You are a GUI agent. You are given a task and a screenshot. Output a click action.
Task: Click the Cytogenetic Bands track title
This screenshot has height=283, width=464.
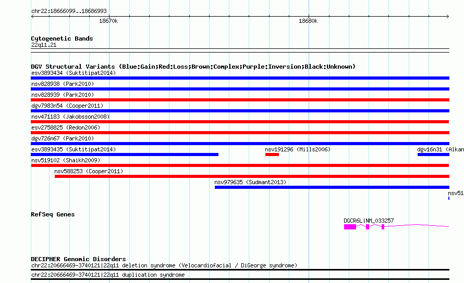coord(62,38)
